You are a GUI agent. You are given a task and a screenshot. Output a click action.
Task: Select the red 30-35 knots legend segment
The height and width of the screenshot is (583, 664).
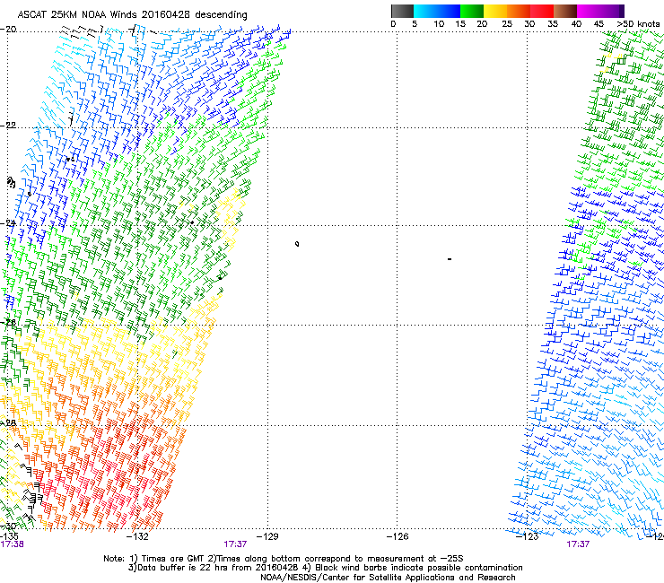click(542, 11)
